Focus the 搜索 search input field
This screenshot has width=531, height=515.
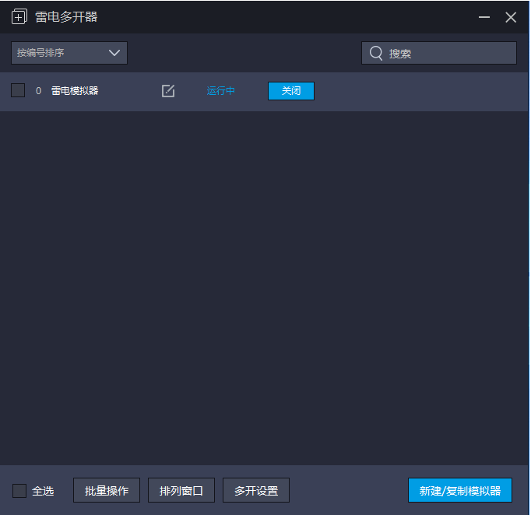coord(439,53)
